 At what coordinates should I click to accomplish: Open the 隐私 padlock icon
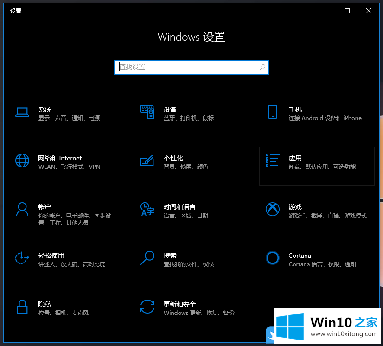(22, 307)
